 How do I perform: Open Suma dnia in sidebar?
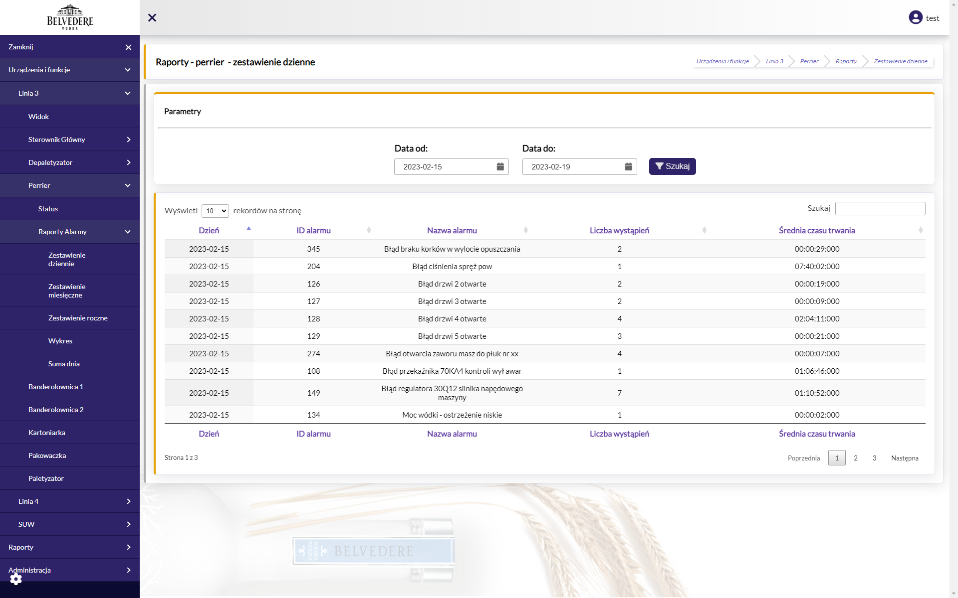coord(70,364)
